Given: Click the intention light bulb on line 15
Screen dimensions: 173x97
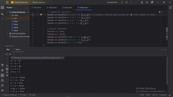Looking at the screenshot, I should pos(41,15).
